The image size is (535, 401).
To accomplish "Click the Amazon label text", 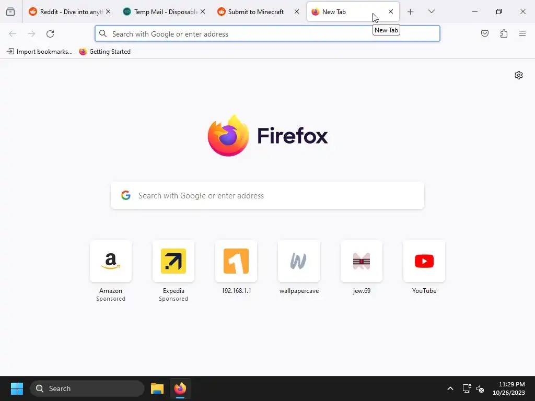I will coord(111,290).
